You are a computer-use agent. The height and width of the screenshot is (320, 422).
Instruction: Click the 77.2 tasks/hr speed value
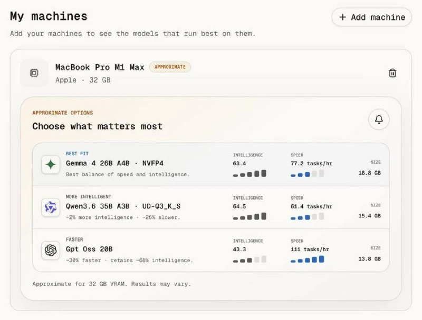coord(311,164)
